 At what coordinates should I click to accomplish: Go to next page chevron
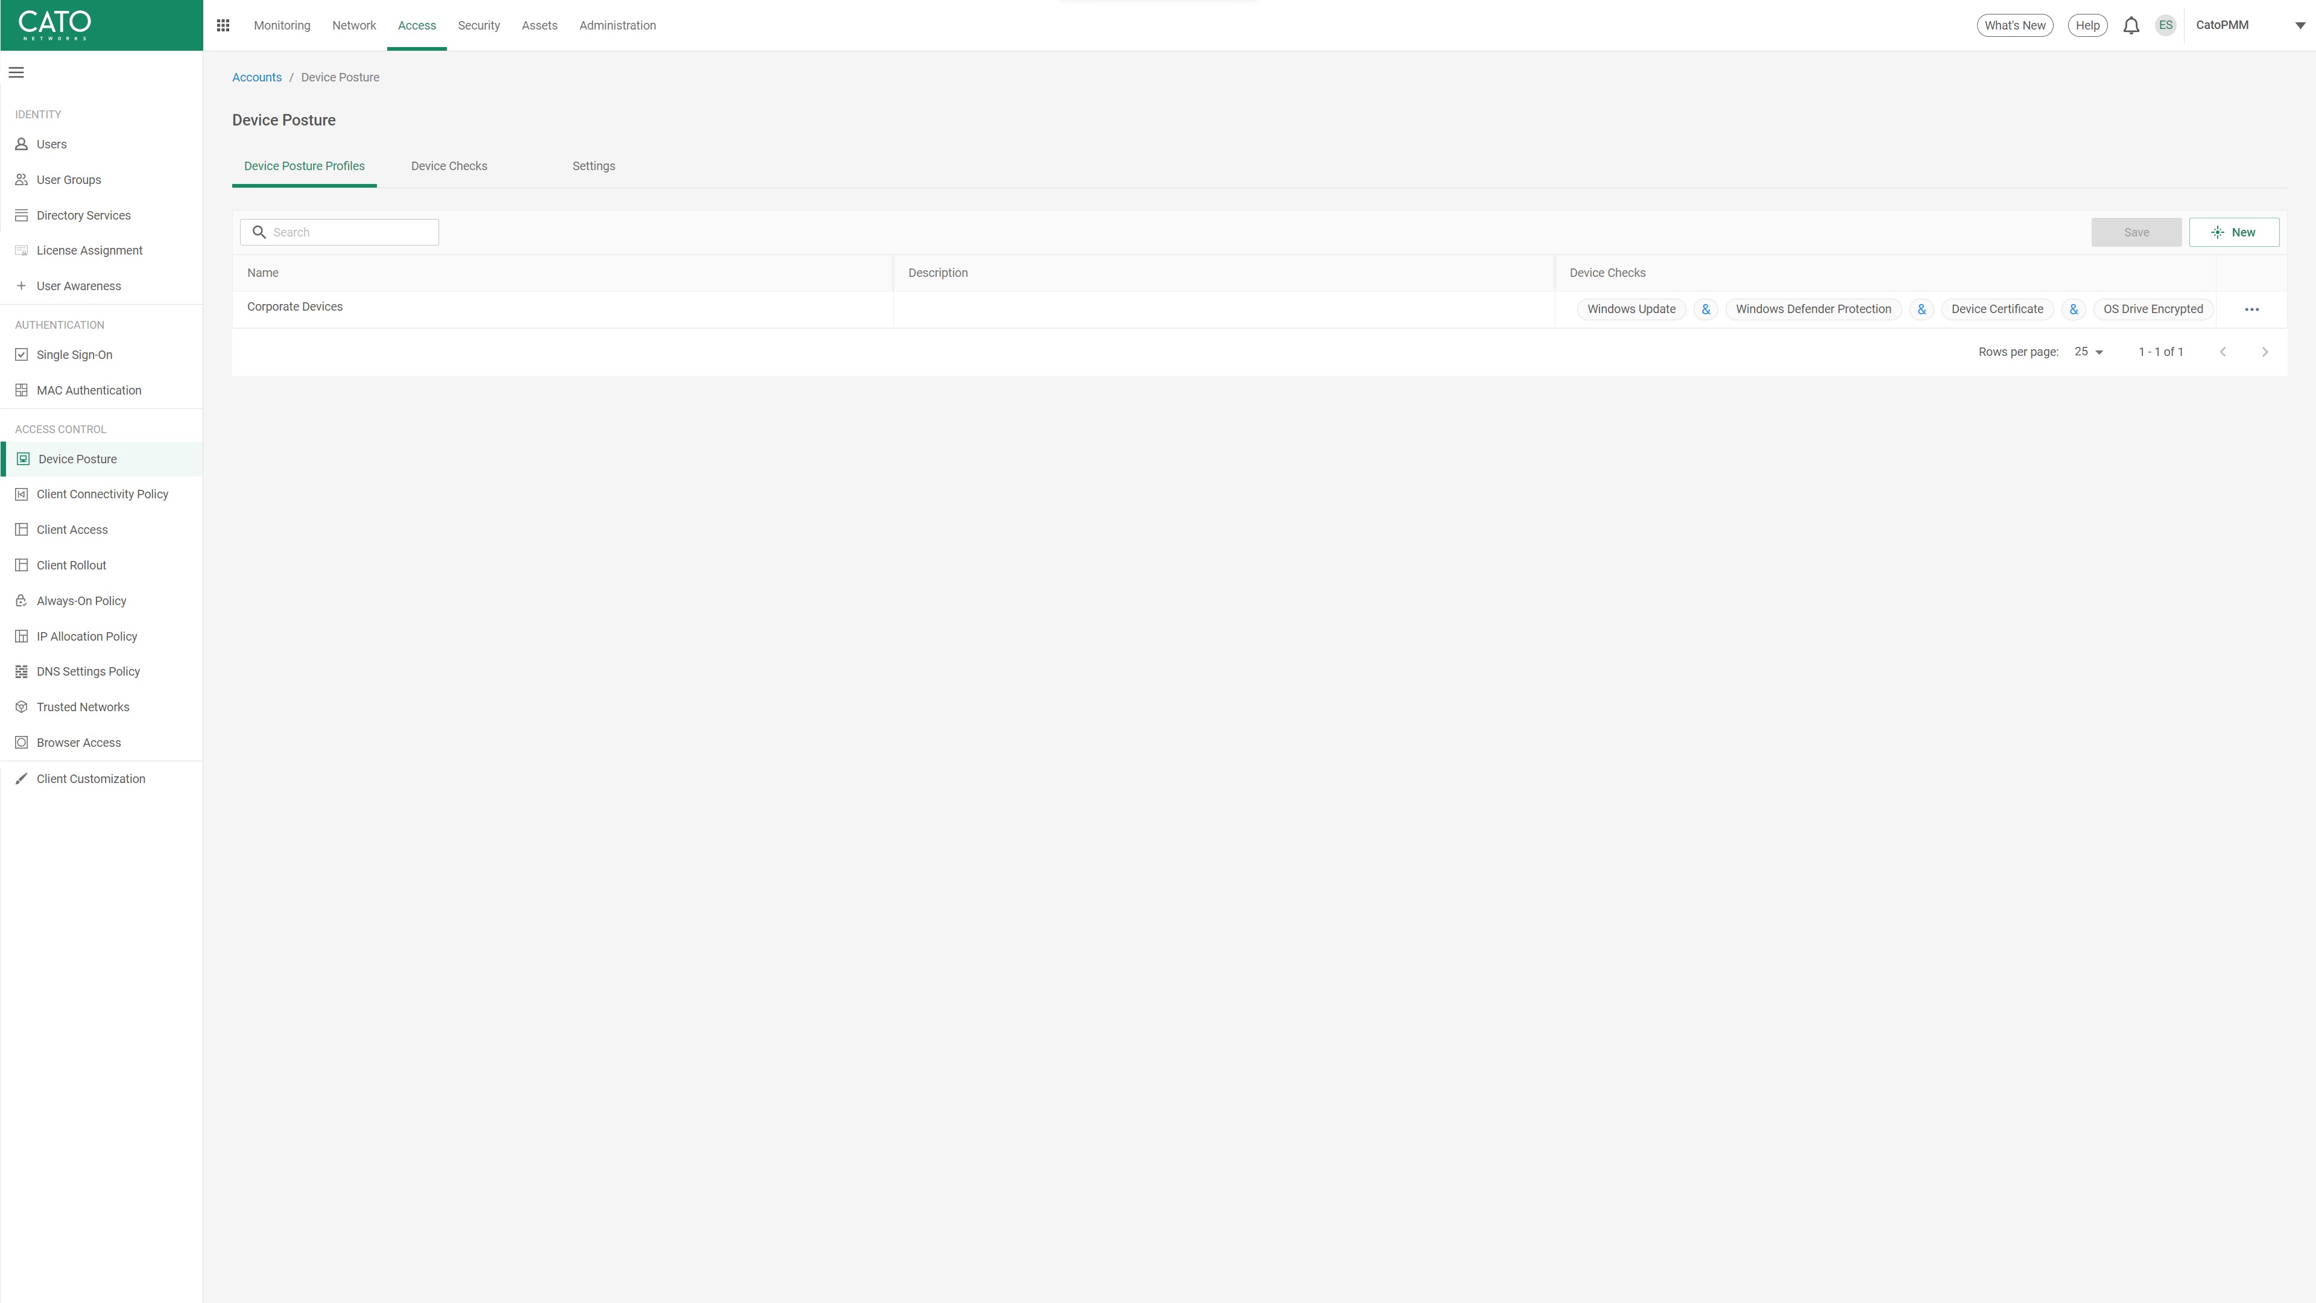point(2265,352)
